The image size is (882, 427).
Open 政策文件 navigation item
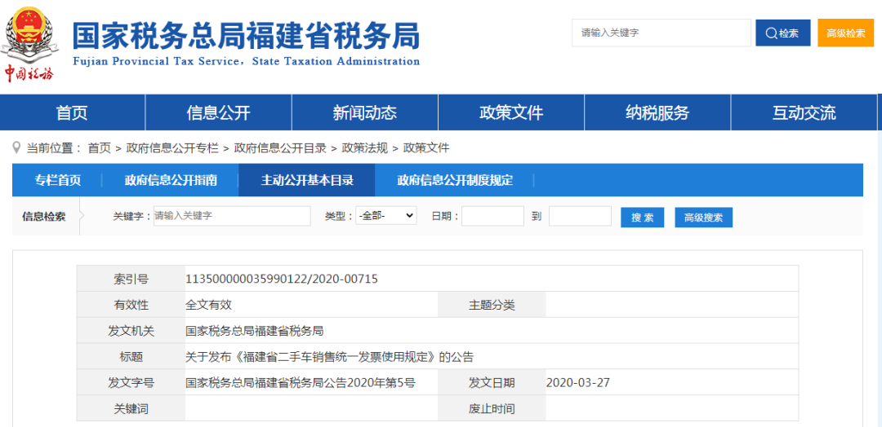(x=511, y=112)
